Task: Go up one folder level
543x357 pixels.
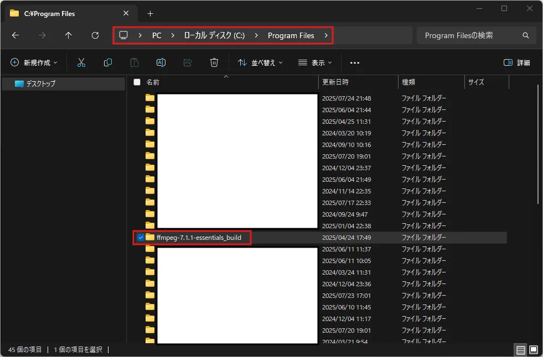Action: tap(68, 35)
